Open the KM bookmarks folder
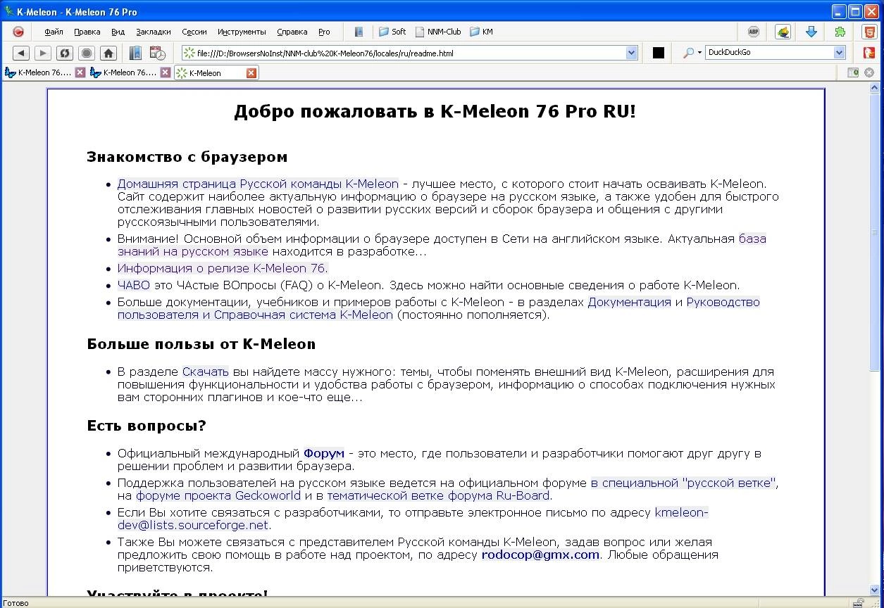This screenshot has width=884, height=608. pyautogui.click(x=481, y=32)
